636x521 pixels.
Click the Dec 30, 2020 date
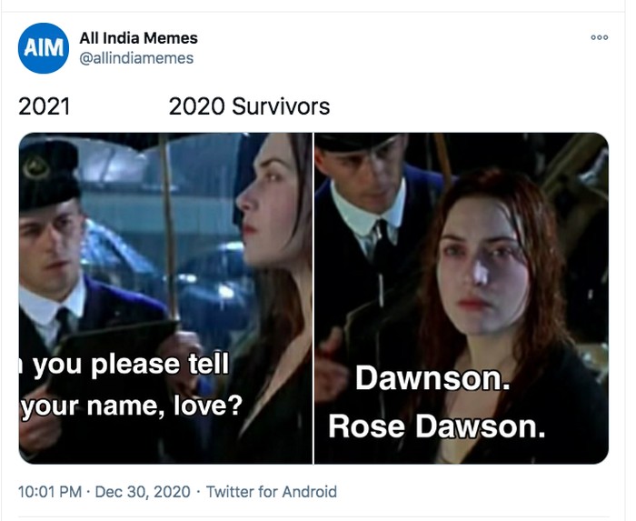(x=143, y=492)
